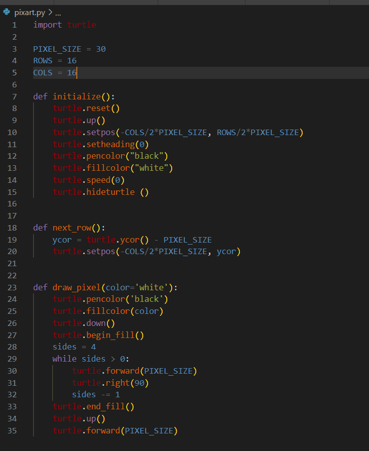Click 'fillcolor' on line 25

point(108,311)
